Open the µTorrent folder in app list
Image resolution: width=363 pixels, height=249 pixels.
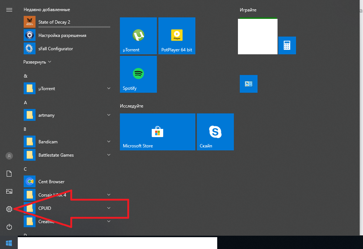pos(67,89)
